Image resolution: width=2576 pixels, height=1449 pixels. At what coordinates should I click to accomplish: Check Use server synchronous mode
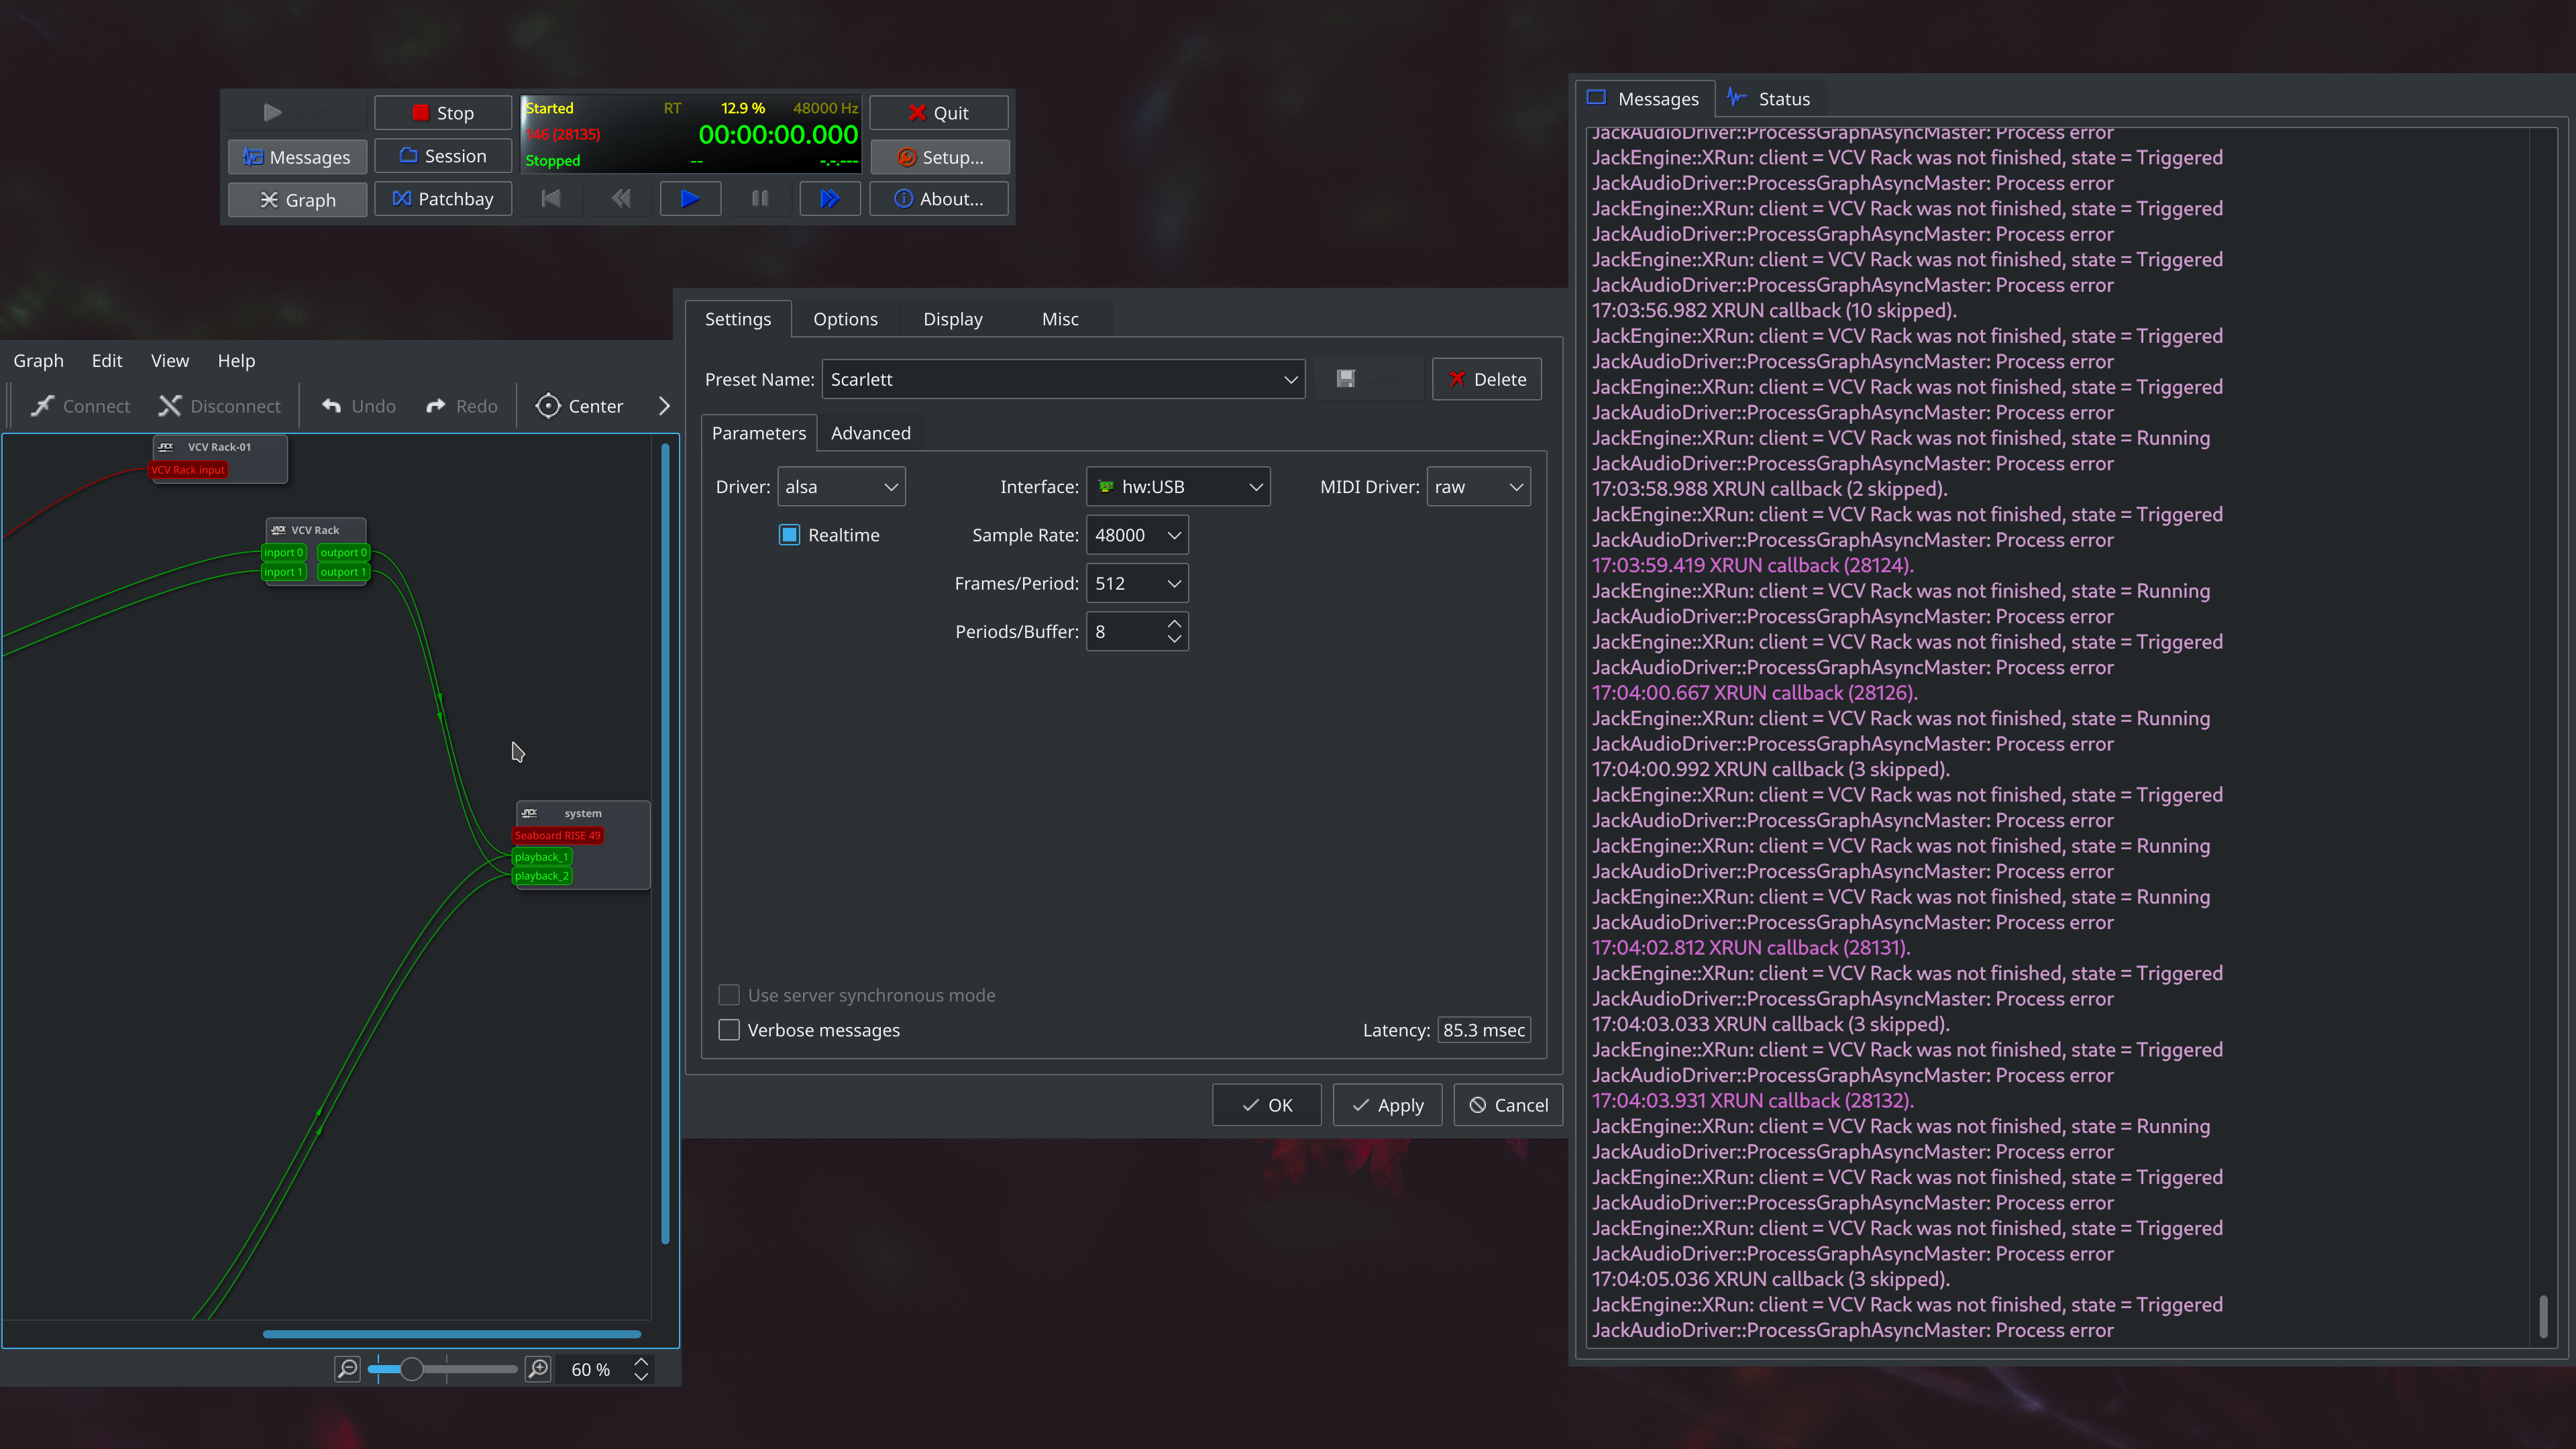click(729, 995)
